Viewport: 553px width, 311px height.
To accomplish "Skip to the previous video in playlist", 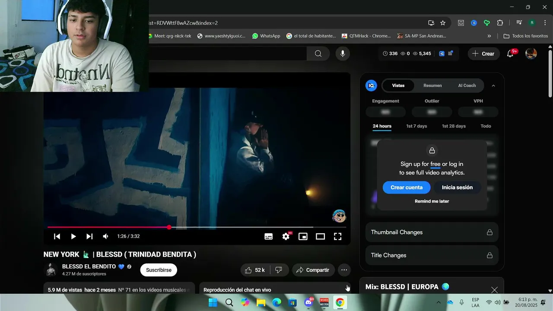I will (x=57, y=236).
